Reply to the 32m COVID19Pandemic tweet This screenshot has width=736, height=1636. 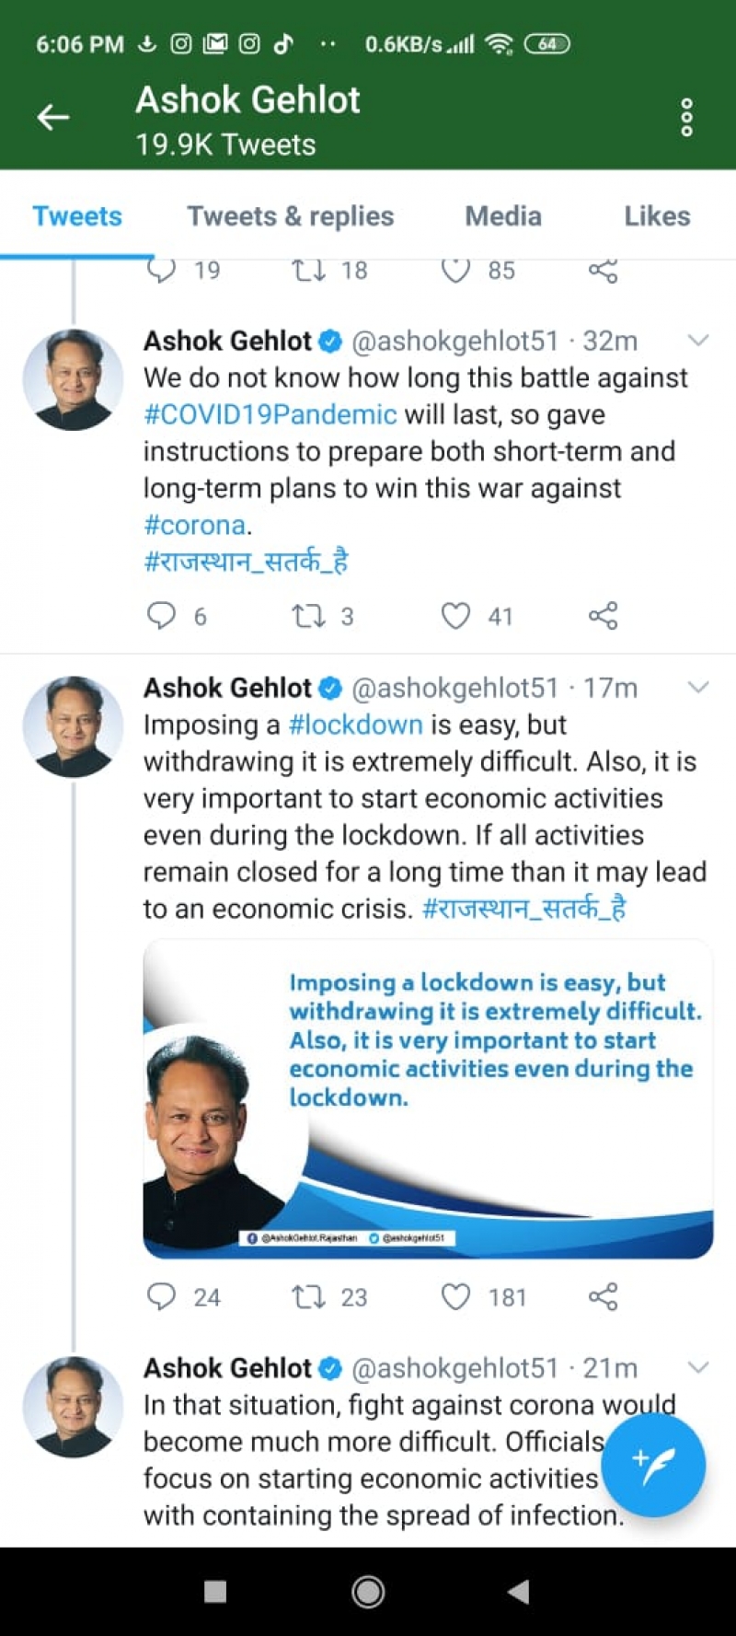pos(161,615)
